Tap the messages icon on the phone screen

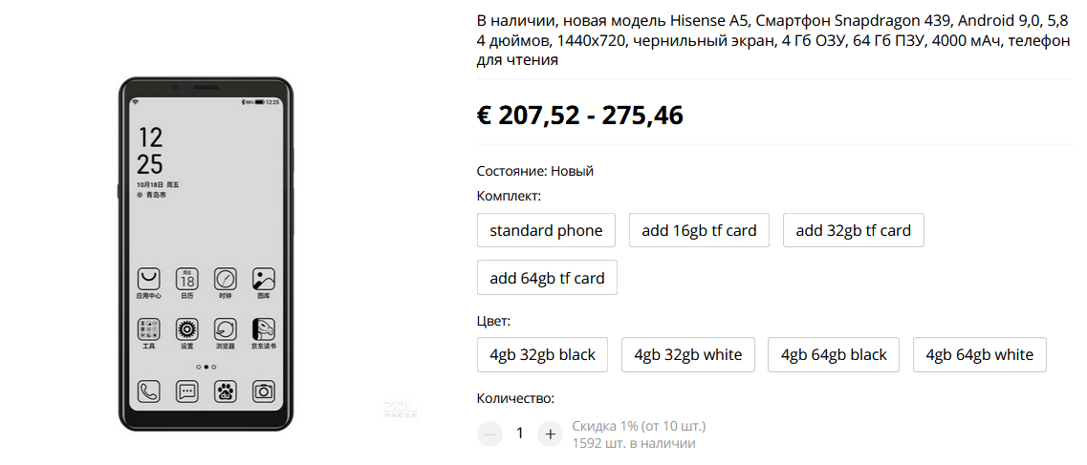186,391
